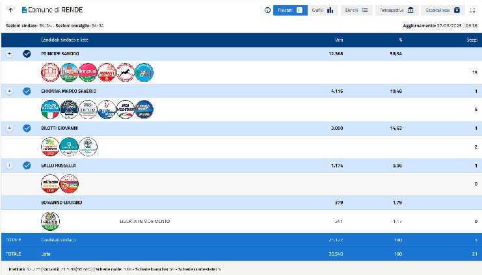Select the red rainbow-flag logo under Gallo
Image resolution: width=482 pixels, height=275 pixels.
(69, 184)
